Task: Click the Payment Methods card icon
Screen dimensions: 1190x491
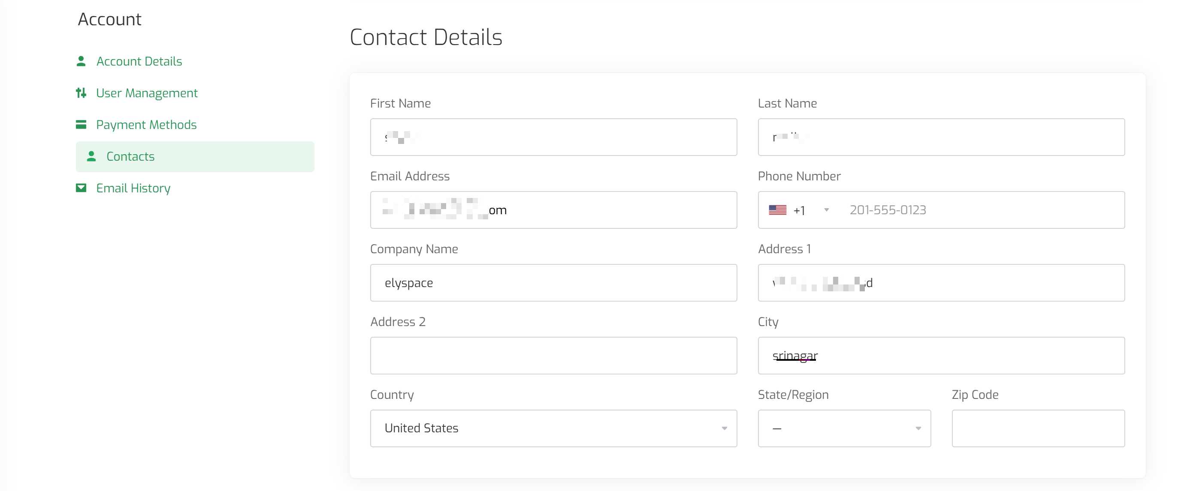Action: click(x=81, y=125)
